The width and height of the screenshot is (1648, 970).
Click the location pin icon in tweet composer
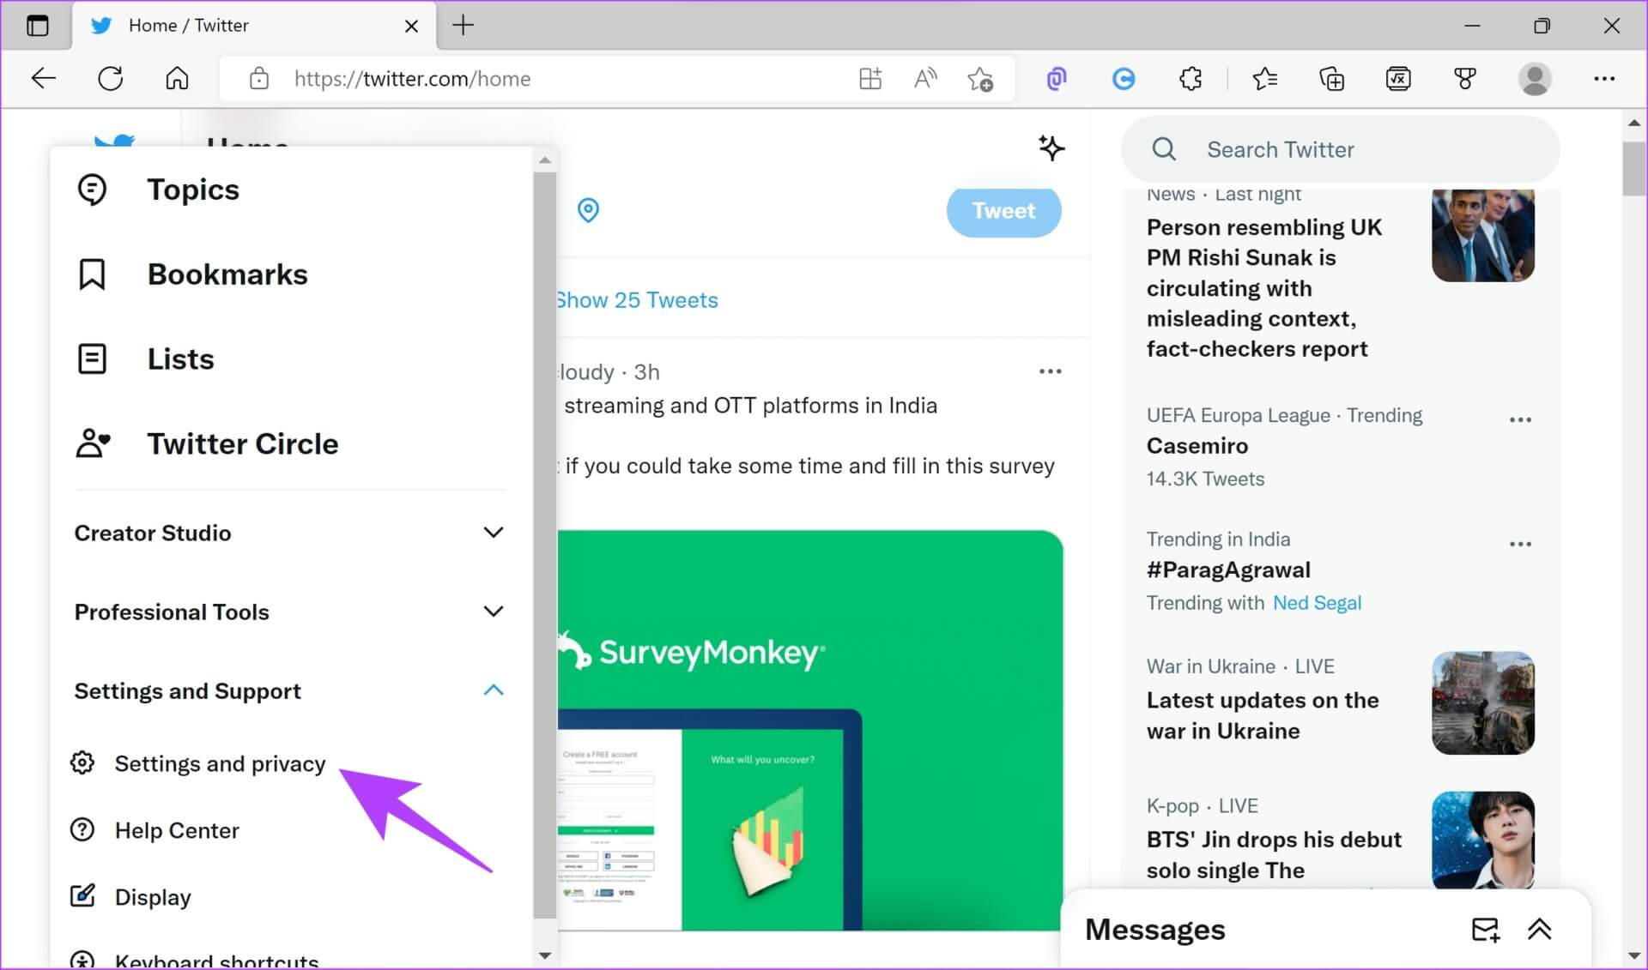point(588,210)
